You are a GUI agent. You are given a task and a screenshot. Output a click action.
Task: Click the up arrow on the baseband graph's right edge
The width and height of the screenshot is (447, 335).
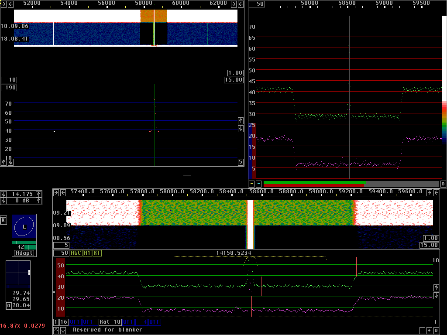437,287
